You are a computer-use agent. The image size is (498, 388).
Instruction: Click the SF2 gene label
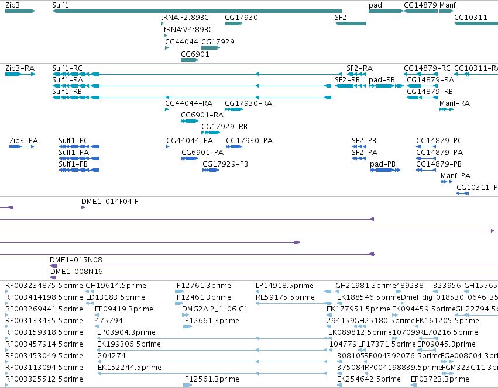[x=341, y=17]
